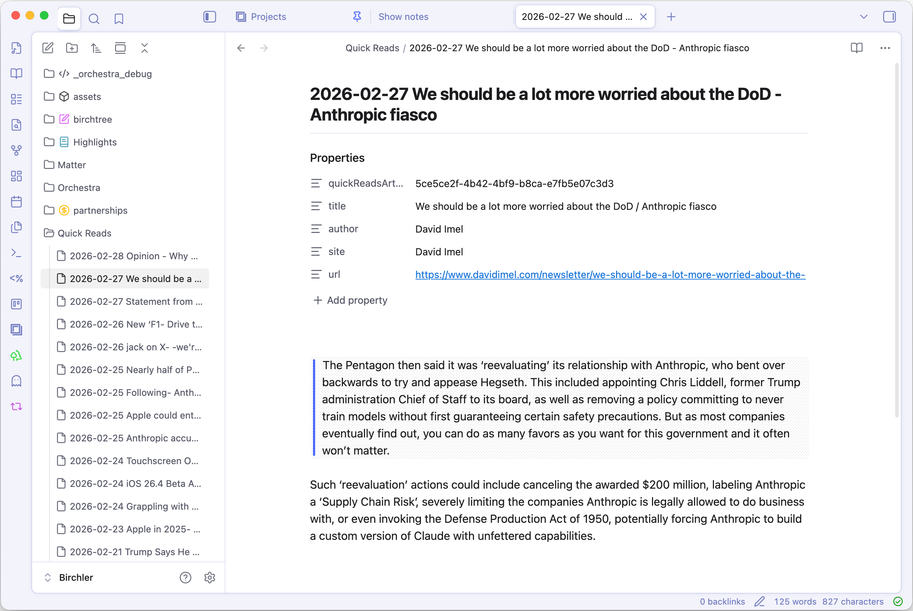Navigate forward with right arrow

pos(264,48)
